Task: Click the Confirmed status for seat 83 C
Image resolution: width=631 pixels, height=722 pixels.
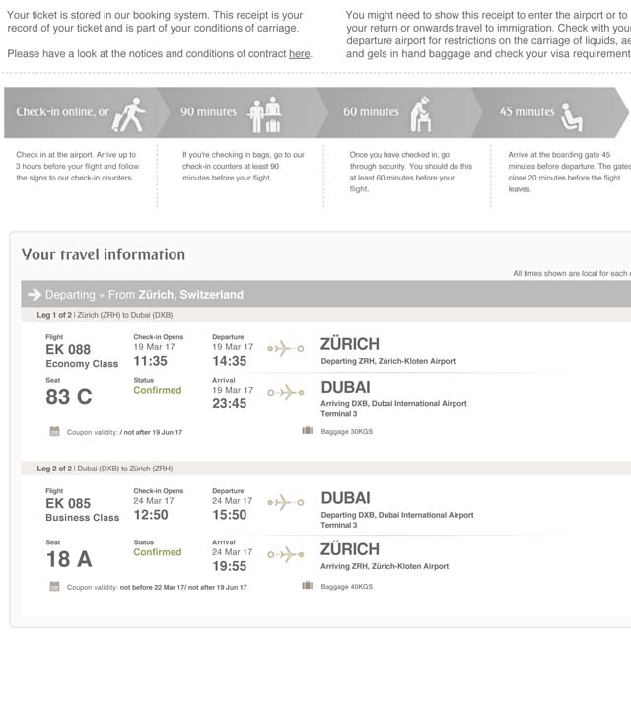Action: pos(158,390)
